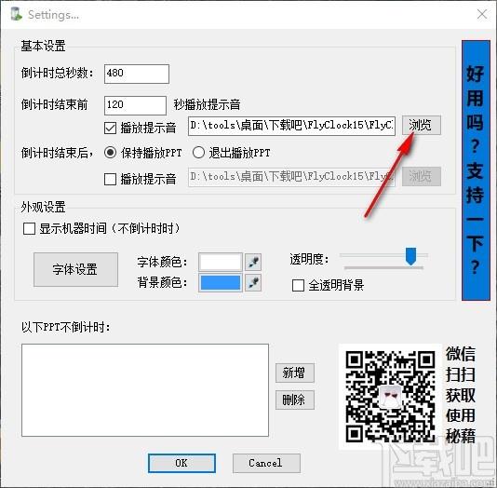The image size is (497, 488).
Task: Click 删除 to remove a PPT
Action: click(295, 400)
